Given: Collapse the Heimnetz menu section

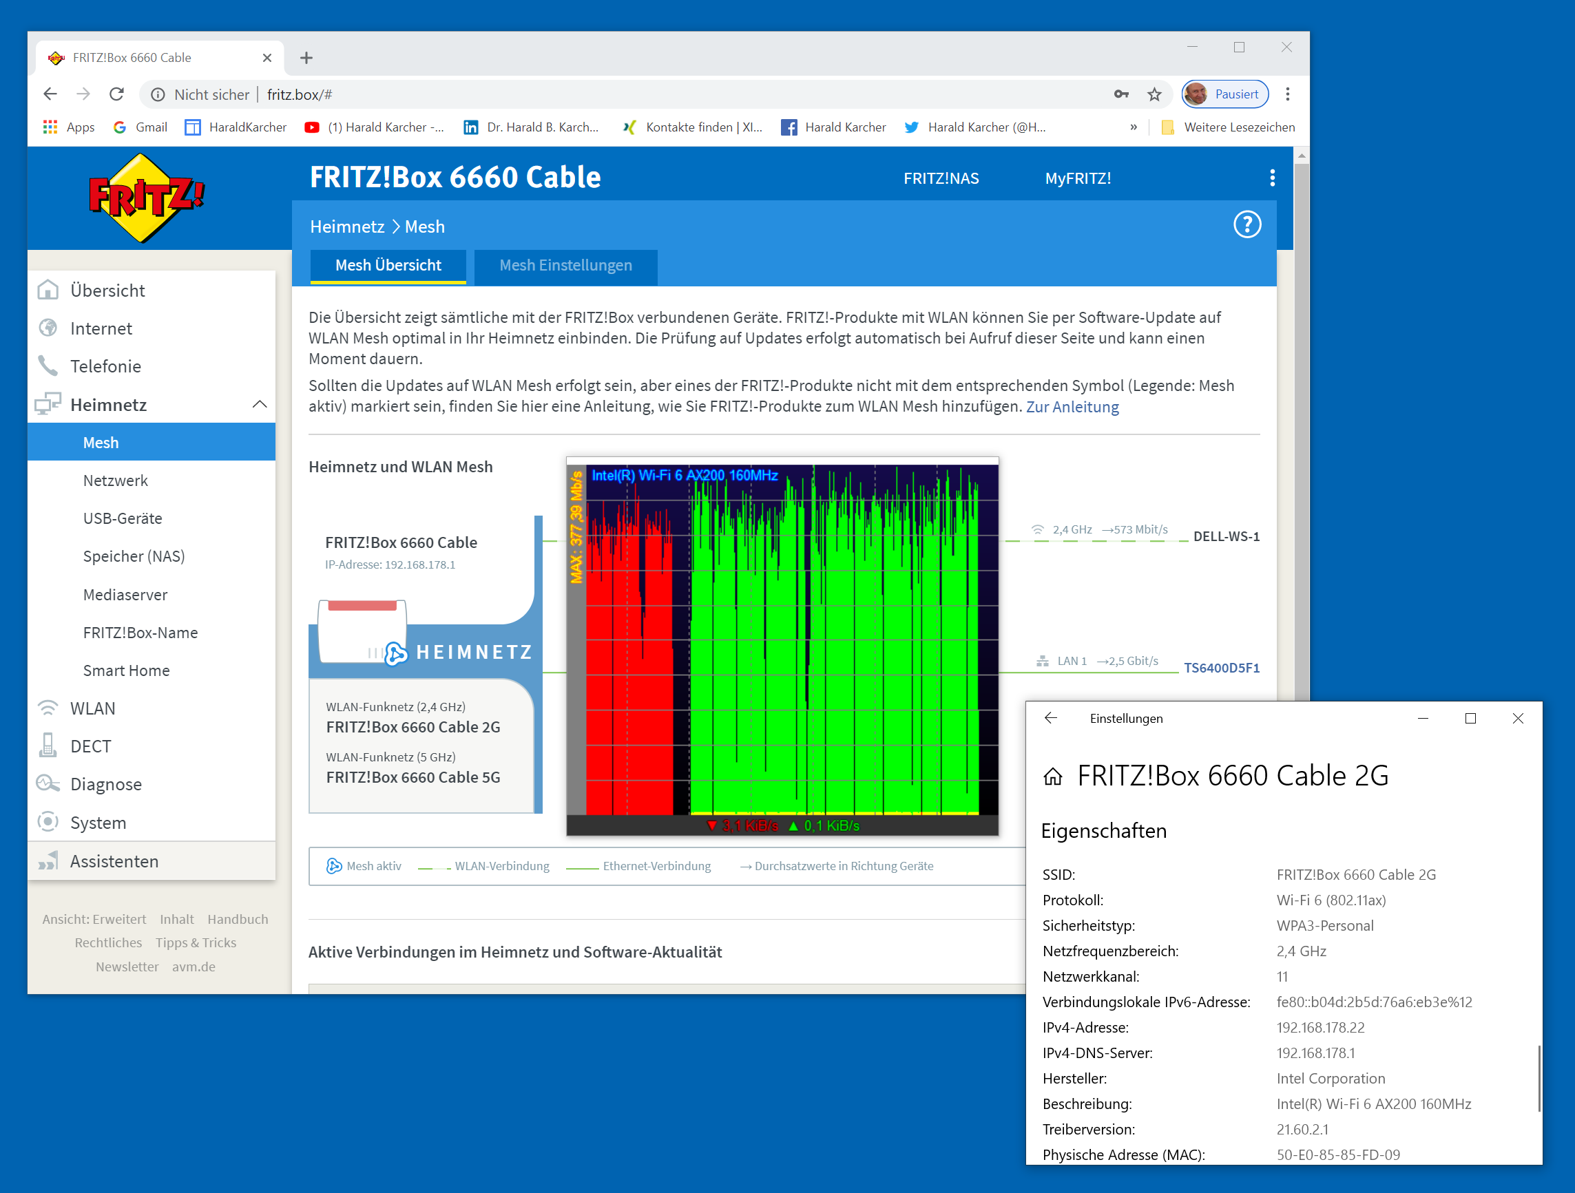Looking at the screenshot, I should coord(260,404).
